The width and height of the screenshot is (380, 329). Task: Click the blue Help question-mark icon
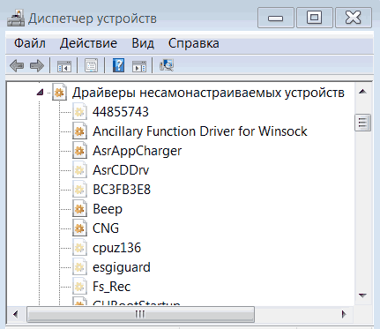click(x=118, y=65)
